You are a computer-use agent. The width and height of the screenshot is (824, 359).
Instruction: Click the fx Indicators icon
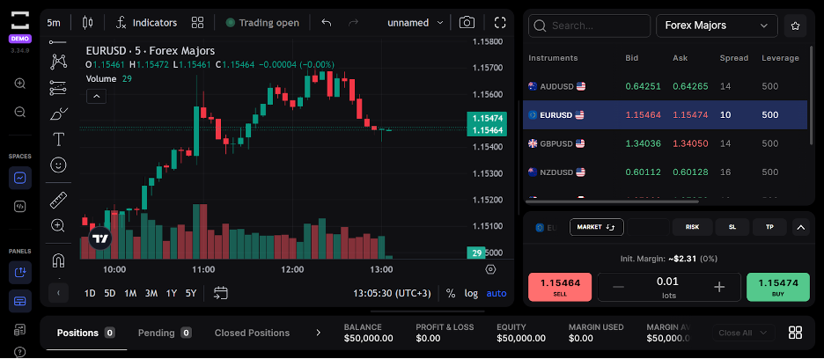coord(121,23)
